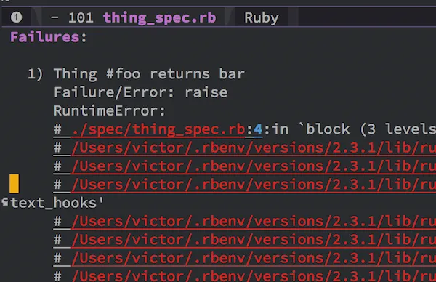Open the rbenv path link right below text_hooks'
436x282 pixels.
point(254,221)
